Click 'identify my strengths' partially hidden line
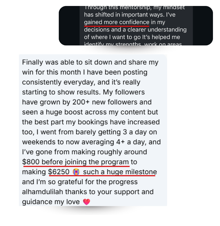 click(x=112, y=44)
